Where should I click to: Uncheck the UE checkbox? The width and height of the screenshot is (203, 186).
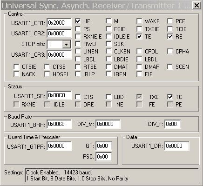[x=78, y=21]
